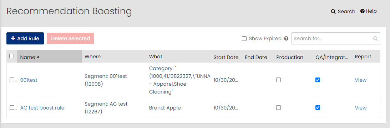The height and width of the screenshot is (128, 390).
Task: Tick the select-all checkbox in table header
Action: point(12,56)
